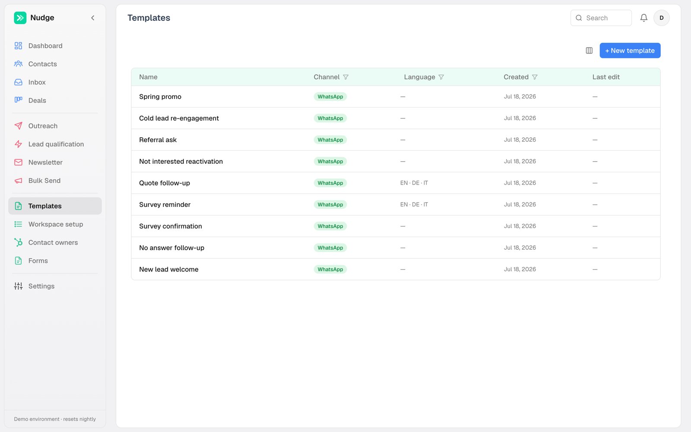The width and height of the screenshot is (691, 432).
Task: Open Bulk Send label in sidebar
Action: pyautogui.click(x=44, y=181)
